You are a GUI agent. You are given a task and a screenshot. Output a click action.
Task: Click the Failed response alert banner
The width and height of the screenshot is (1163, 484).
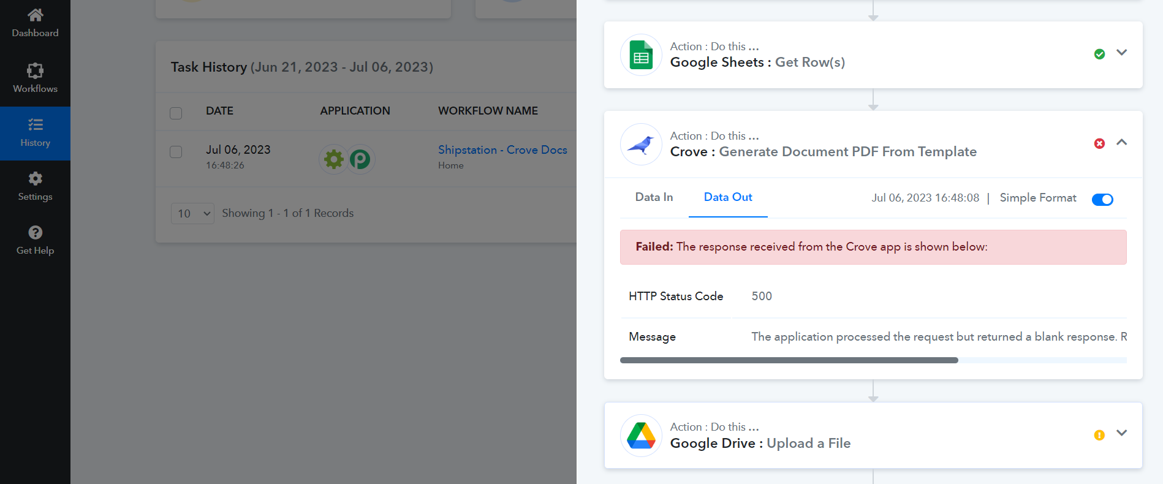point(873,247)
